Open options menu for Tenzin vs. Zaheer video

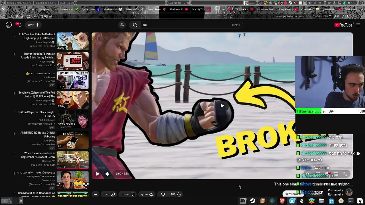coord(14,93)
